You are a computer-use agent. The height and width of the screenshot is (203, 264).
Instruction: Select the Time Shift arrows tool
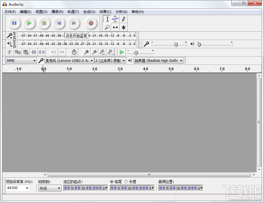coord(115,27)
